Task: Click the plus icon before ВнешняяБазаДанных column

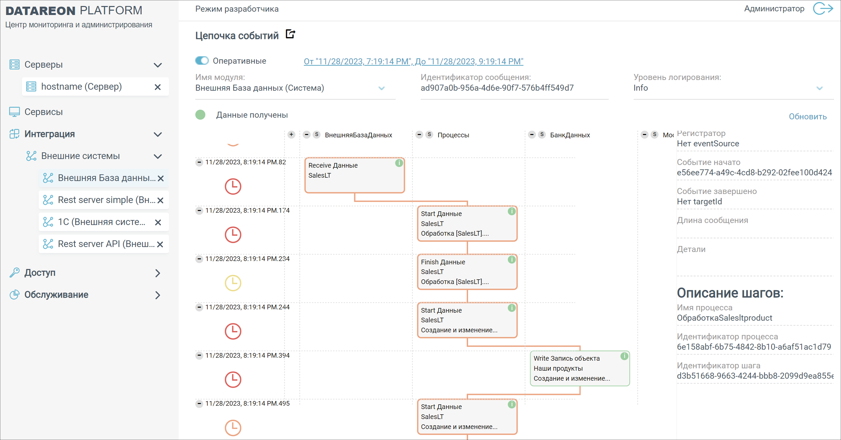Action: 291,135
